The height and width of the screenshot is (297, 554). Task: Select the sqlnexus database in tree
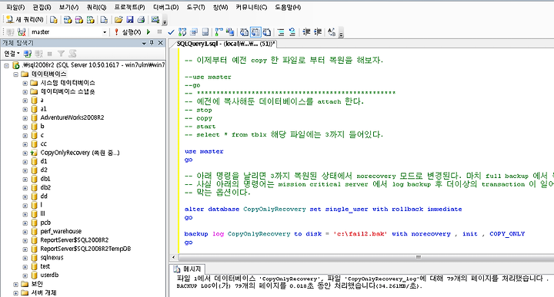point(52,258)
